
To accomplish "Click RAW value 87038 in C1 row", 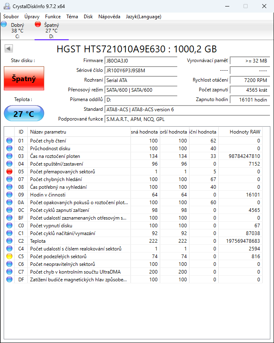I will pos(253,233).
